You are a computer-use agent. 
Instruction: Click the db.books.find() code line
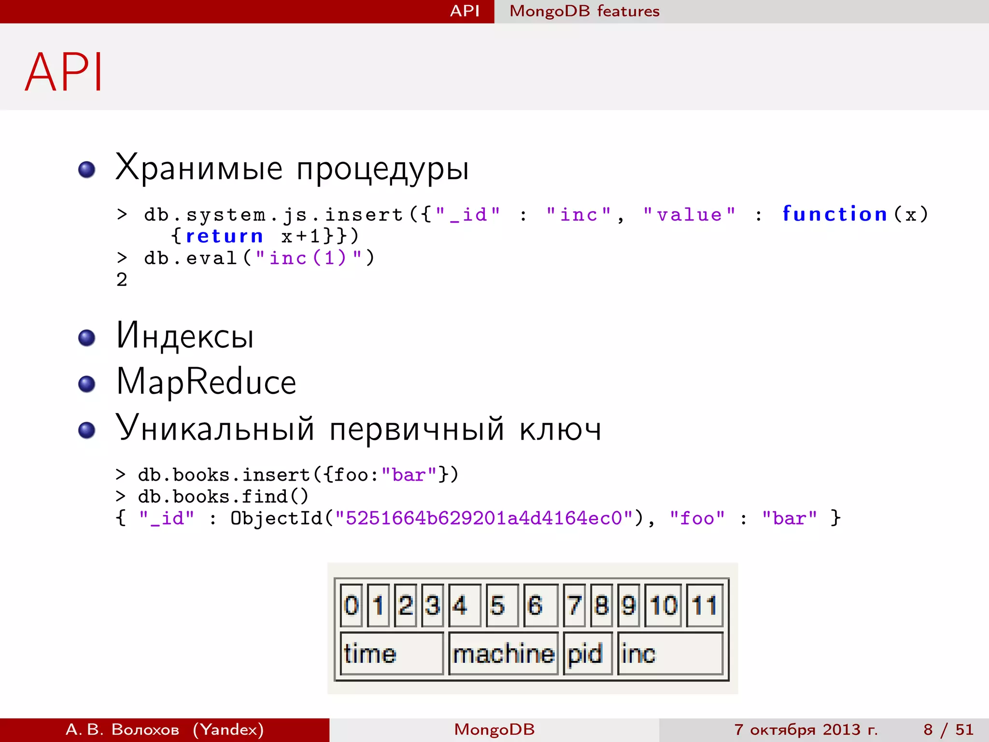pos(212,497)
